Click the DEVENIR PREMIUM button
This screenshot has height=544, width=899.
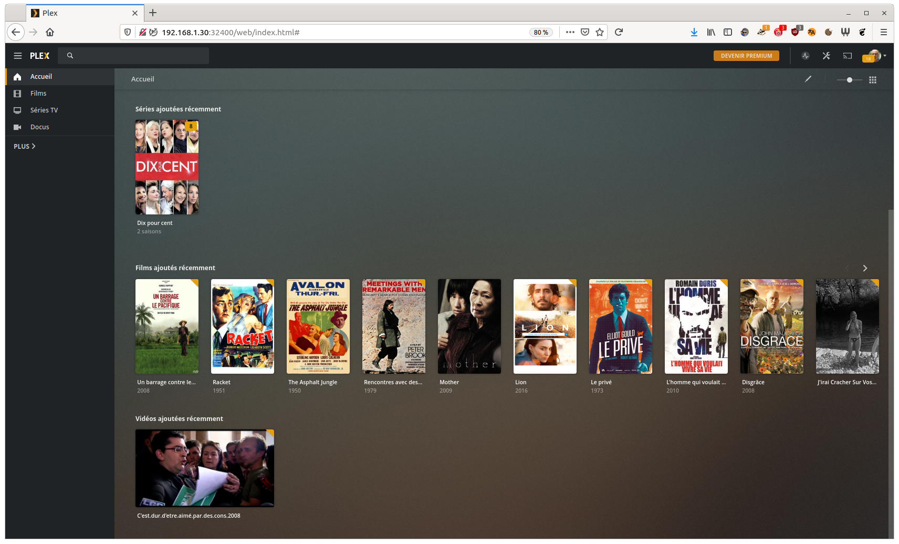746,56
